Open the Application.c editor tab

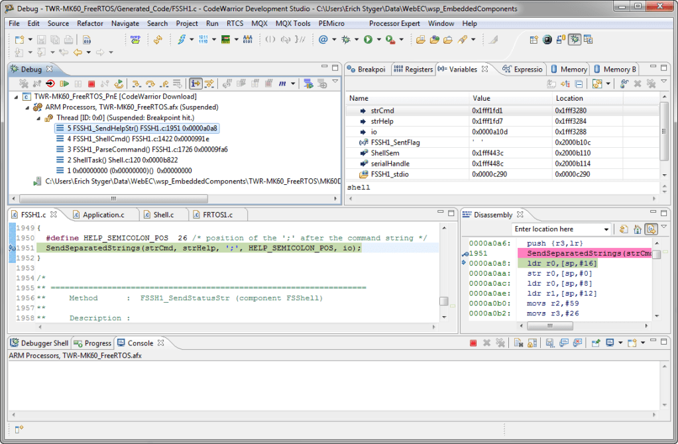103,215
